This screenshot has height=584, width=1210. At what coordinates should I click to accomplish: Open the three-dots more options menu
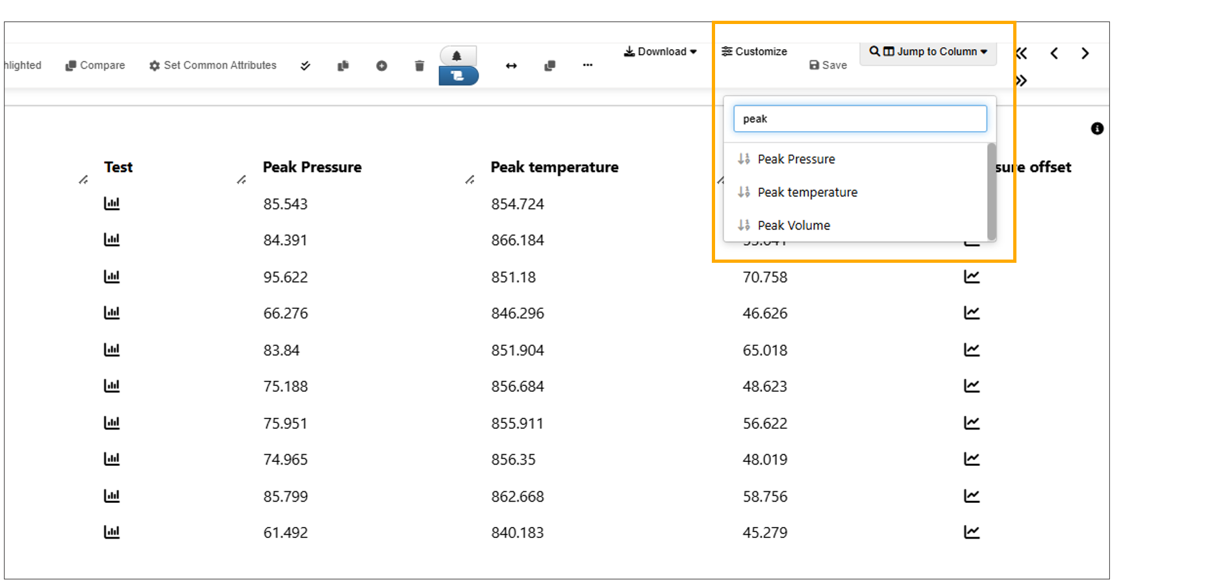587,65
